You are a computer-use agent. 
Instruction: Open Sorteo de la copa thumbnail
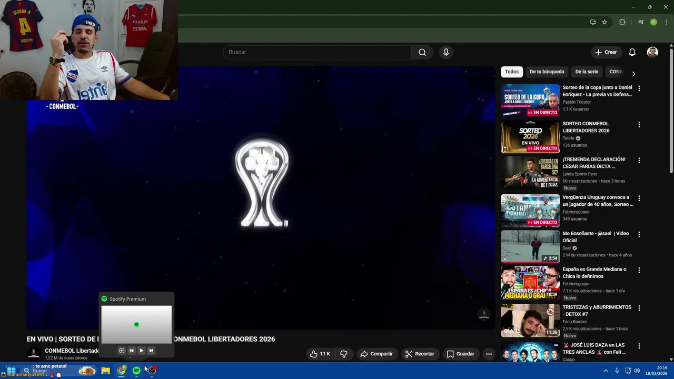[530, 101]
